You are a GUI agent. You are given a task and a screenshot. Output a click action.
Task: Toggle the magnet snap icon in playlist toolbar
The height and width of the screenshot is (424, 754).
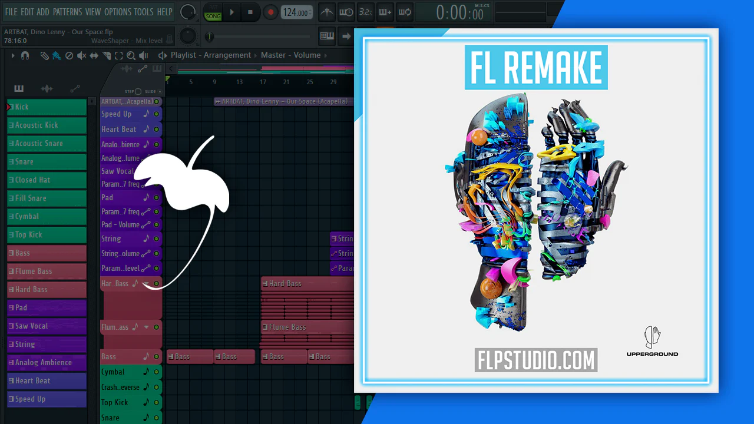25,55
